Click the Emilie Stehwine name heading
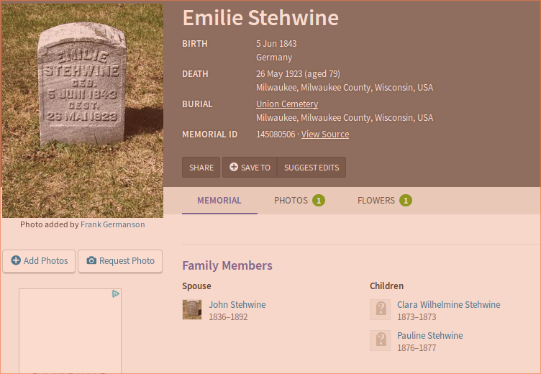 (260, 17)
